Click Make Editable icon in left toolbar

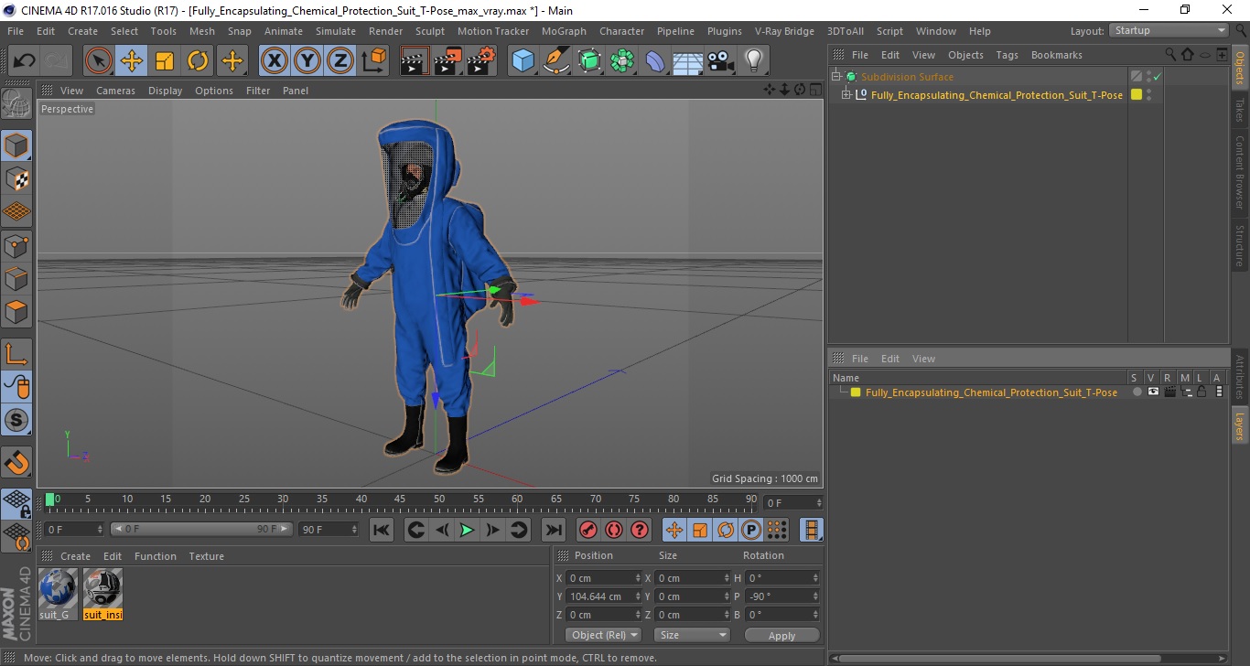(16, 103)
